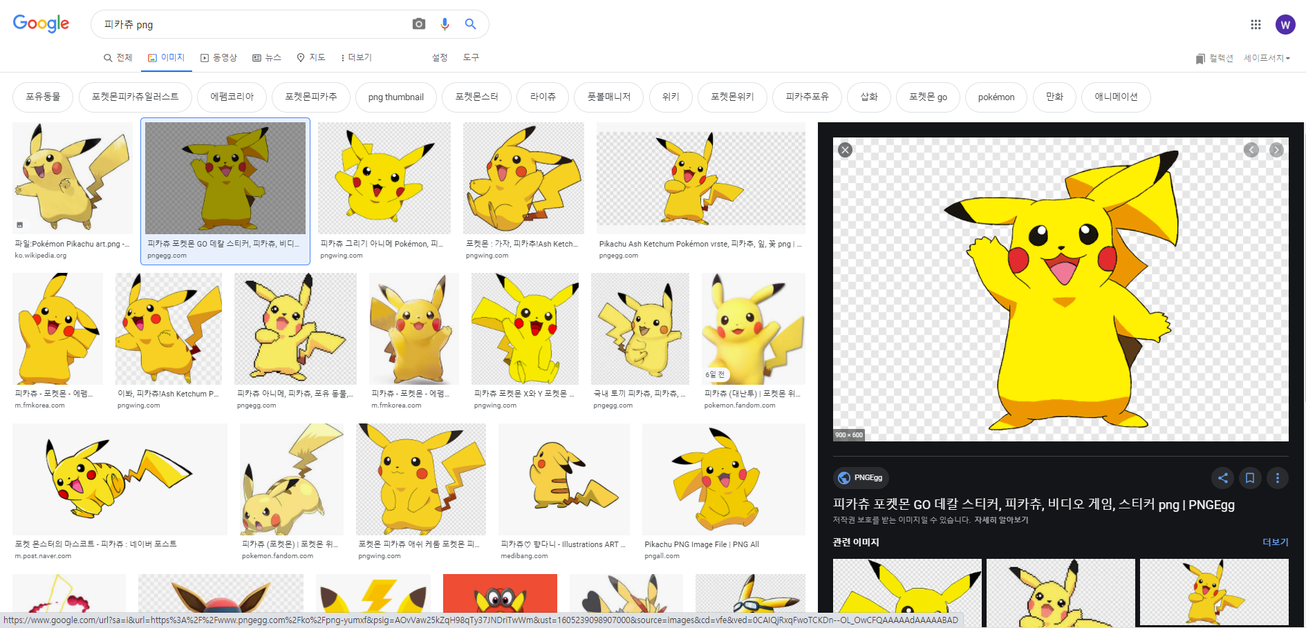The image size is (1306, 630).
Task: Open more options three-dot menu in preview
Action: tap(1277, 478)
